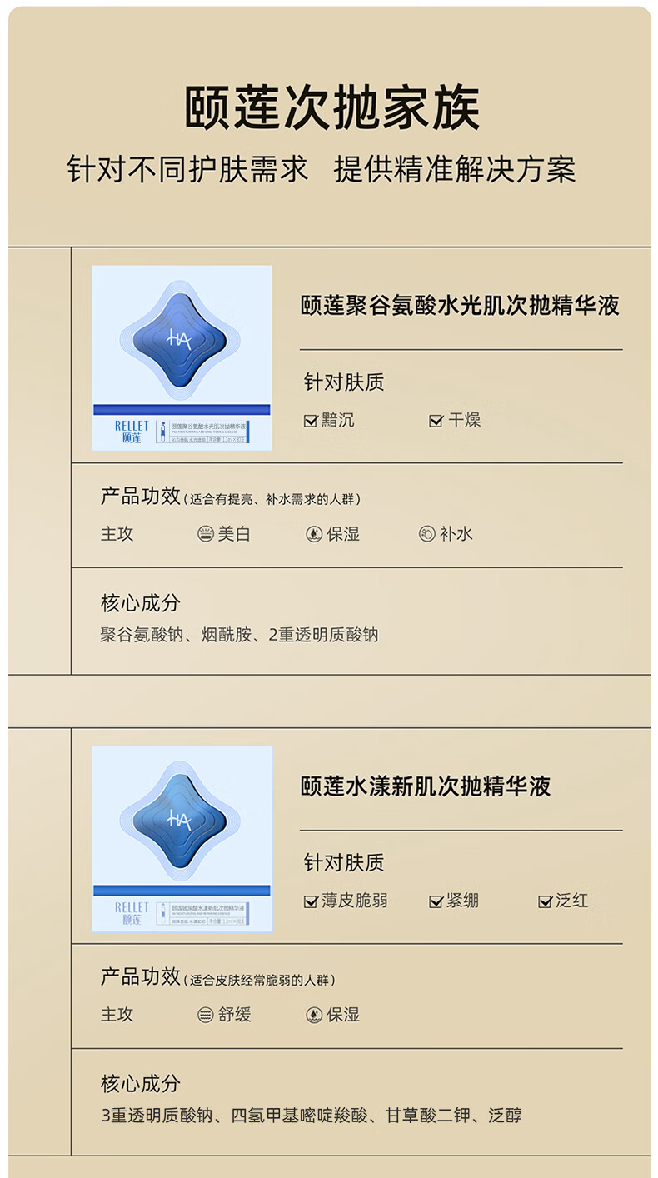Click the RELLET 颐莲 logo on first box
This screenshot has width=658, height=1178.
pos(132,432)
